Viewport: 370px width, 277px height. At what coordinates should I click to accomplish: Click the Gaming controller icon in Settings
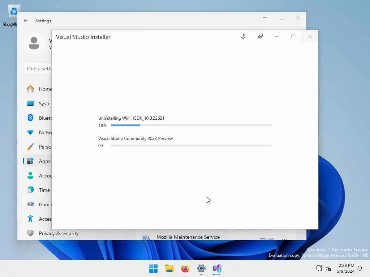30,204
